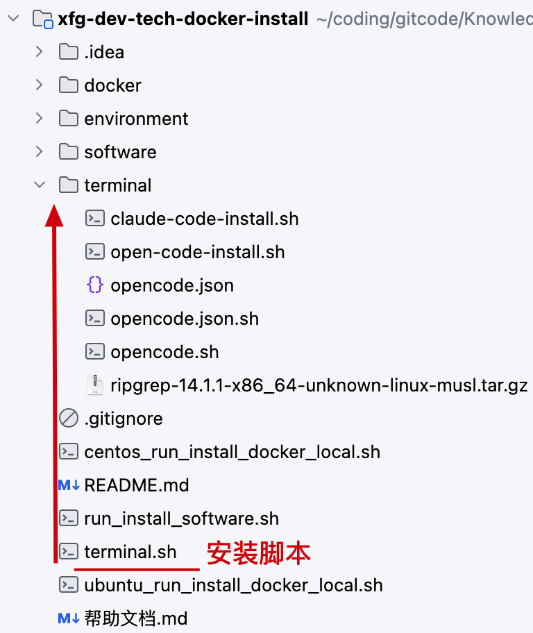
Task: Click the shell icon beside claude-code-install.sh
Action: click(x=94, y=219)
